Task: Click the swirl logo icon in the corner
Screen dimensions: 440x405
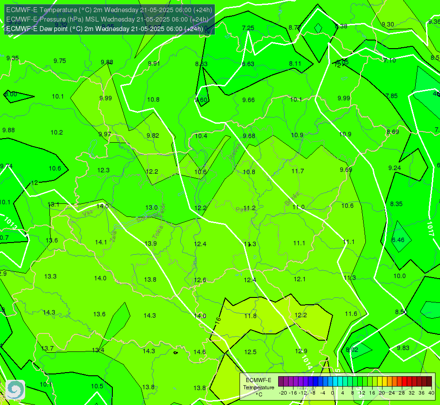Action: tap(15, 390)
